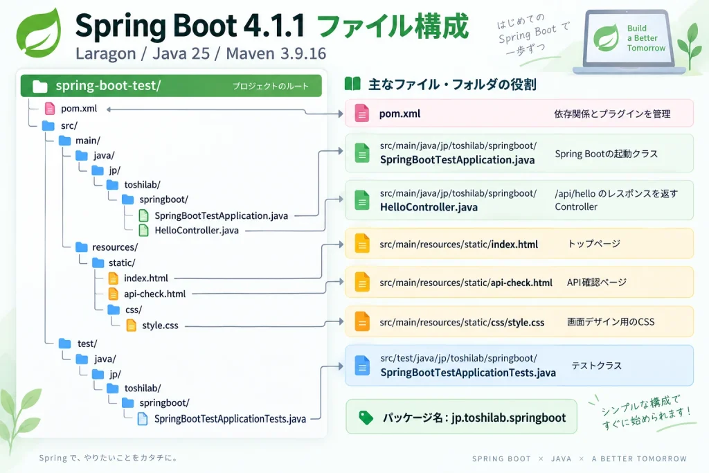Click the css/ folder icon
The width and height of the screenshot is (709, 473).
tap(114, 310)
